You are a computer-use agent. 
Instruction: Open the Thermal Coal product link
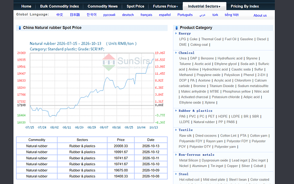coord(211,39)
